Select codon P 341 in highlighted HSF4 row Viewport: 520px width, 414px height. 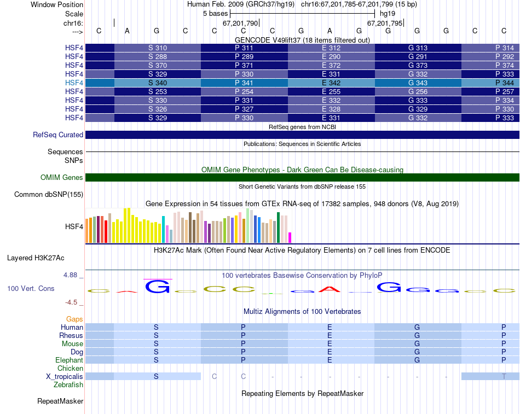point(244,83)
